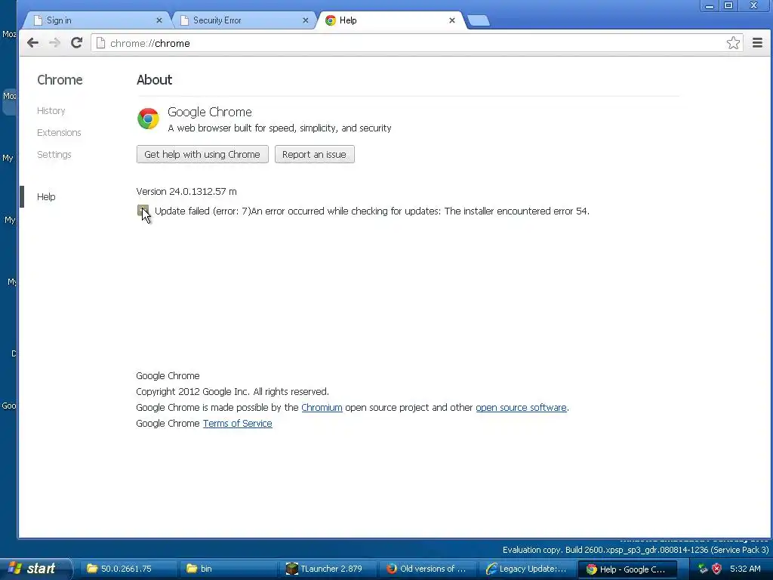The height and width of the screenshot is (580, 773).
Task: Open the Chromium link
Action: pos(322,407)
